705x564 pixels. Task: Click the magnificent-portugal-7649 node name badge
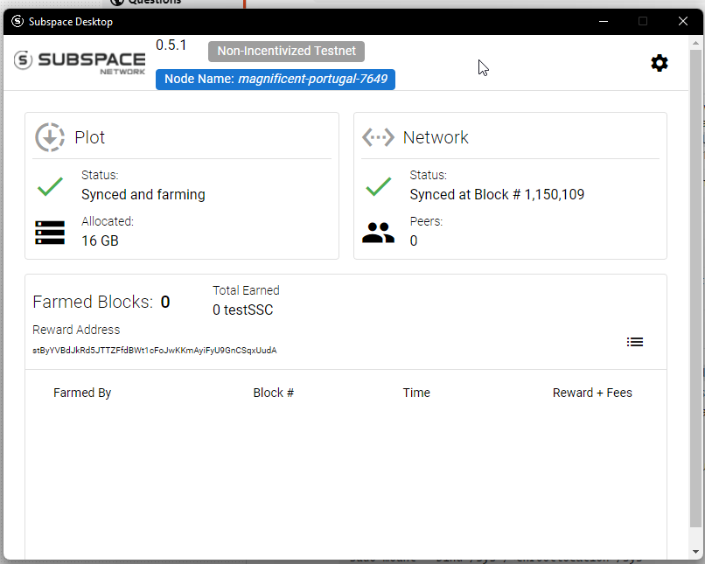pos(275,79)
